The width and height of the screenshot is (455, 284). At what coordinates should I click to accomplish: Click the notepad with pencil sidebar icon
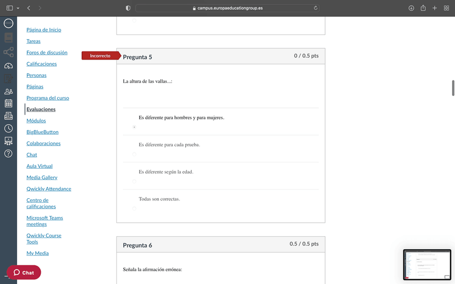point(9,79)
